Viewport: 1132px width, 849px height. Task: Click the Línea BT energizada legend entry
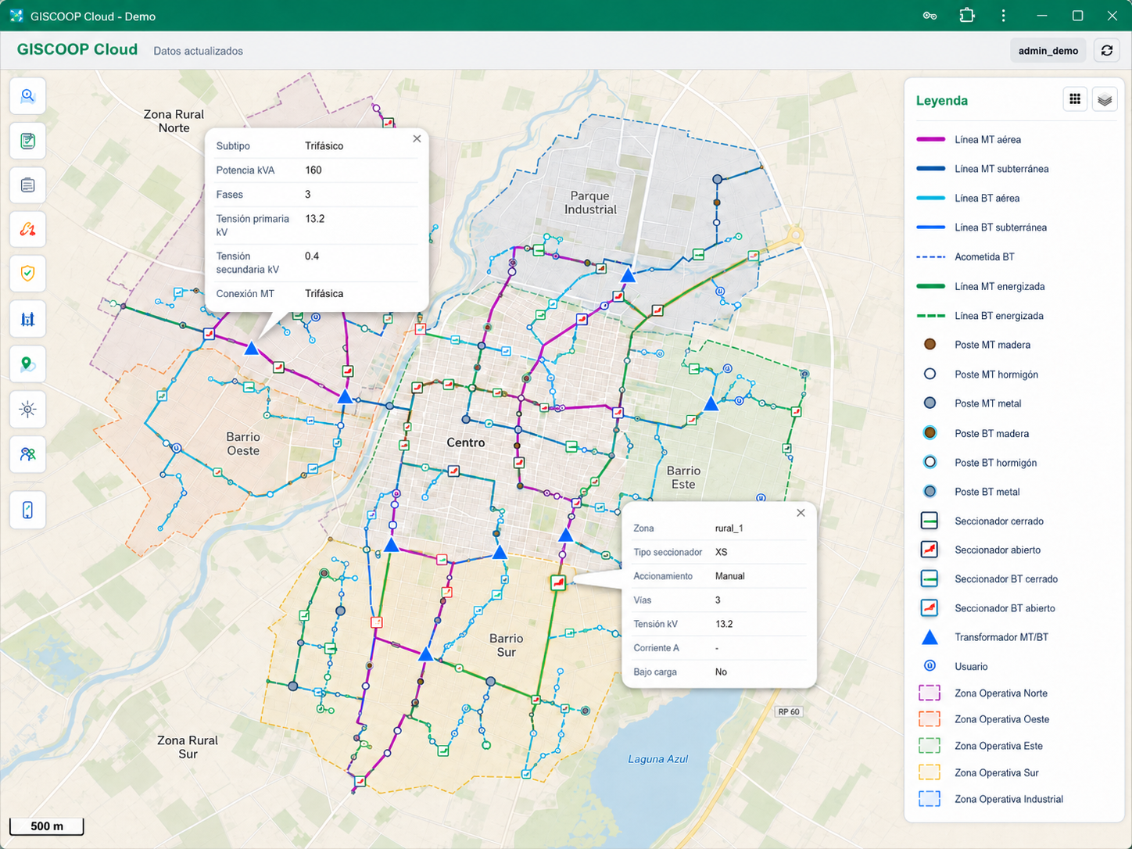click(980, 316)
